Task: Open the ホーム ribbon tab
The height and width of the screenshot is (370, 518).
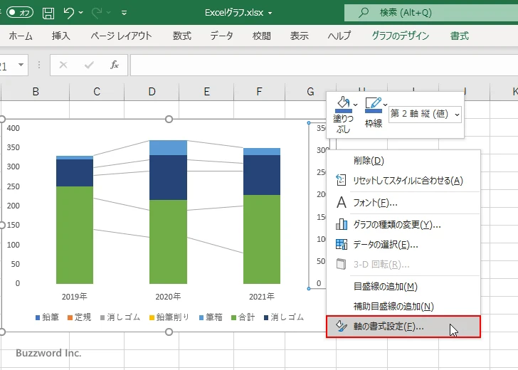Action: [x=21, y=36]
